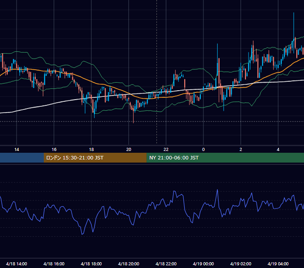Click the '22' hour axis label
304x268 pixels.
click(x=166, y=150)
